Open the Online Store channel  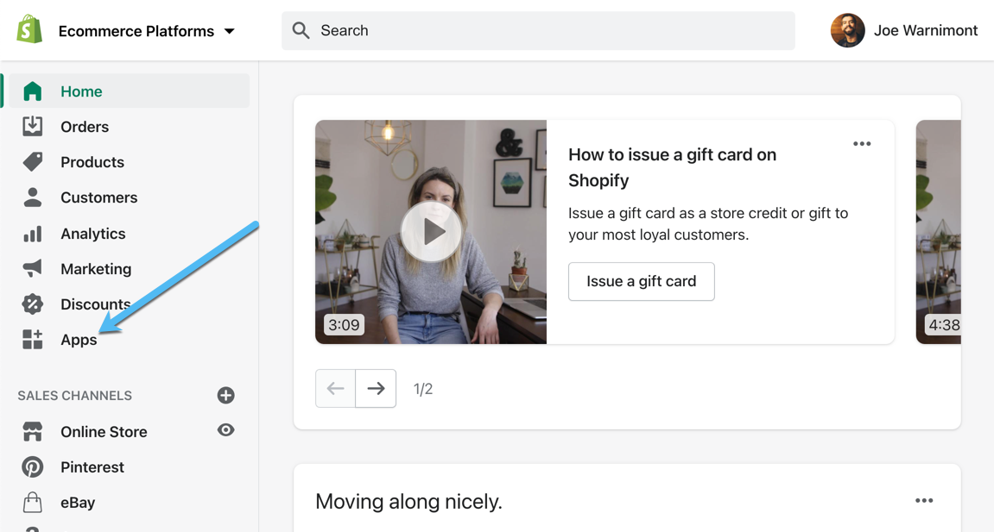[x=103, y=431]
